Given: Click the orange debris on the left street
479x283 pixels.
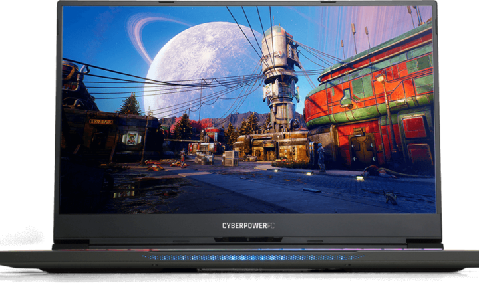Looking at the screenshot, I should [154, 167].
